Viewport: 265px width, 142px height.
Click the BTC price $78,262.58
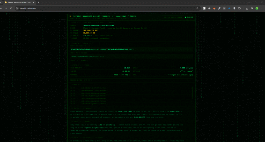coord(88,36)
